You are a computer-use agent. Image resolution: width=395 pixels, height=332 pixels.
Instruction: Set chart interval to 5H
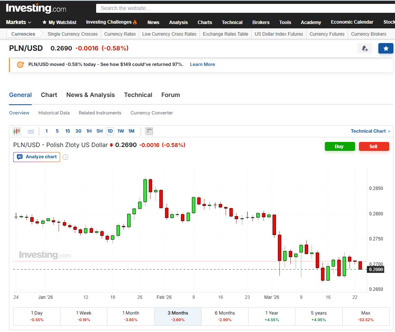(100, 131)
